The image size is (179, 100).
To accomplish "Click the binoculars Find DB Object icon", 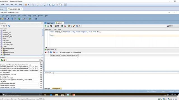I will 36,19.
